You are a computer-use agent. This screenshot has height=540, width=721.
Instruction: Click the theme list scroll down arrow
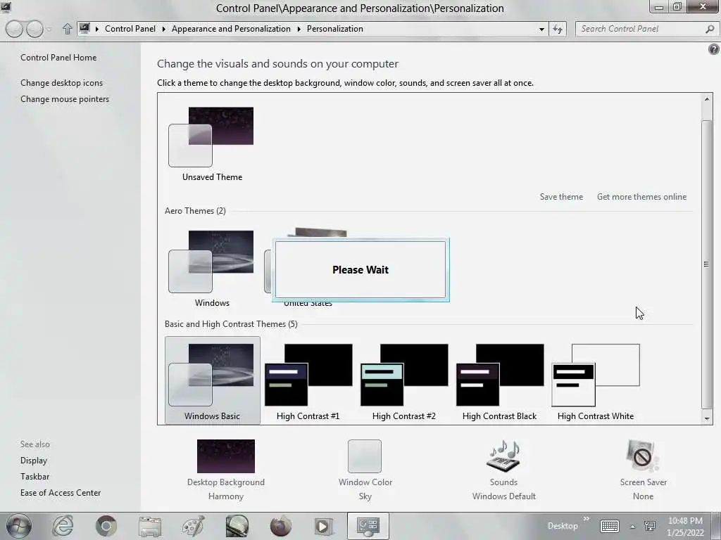tap(707, 418)
